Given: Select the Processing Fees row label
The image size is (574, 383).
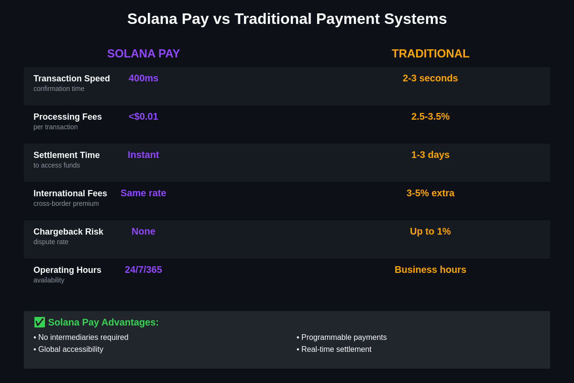Looking at the screenshot, I should [x=67, y=117].
